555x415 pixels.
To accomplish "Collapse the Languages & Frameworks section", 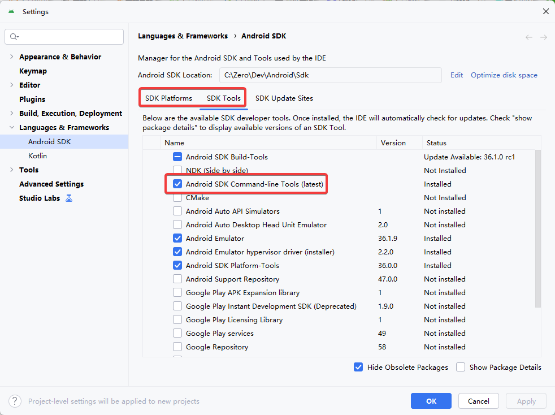I will coord(12,127).
